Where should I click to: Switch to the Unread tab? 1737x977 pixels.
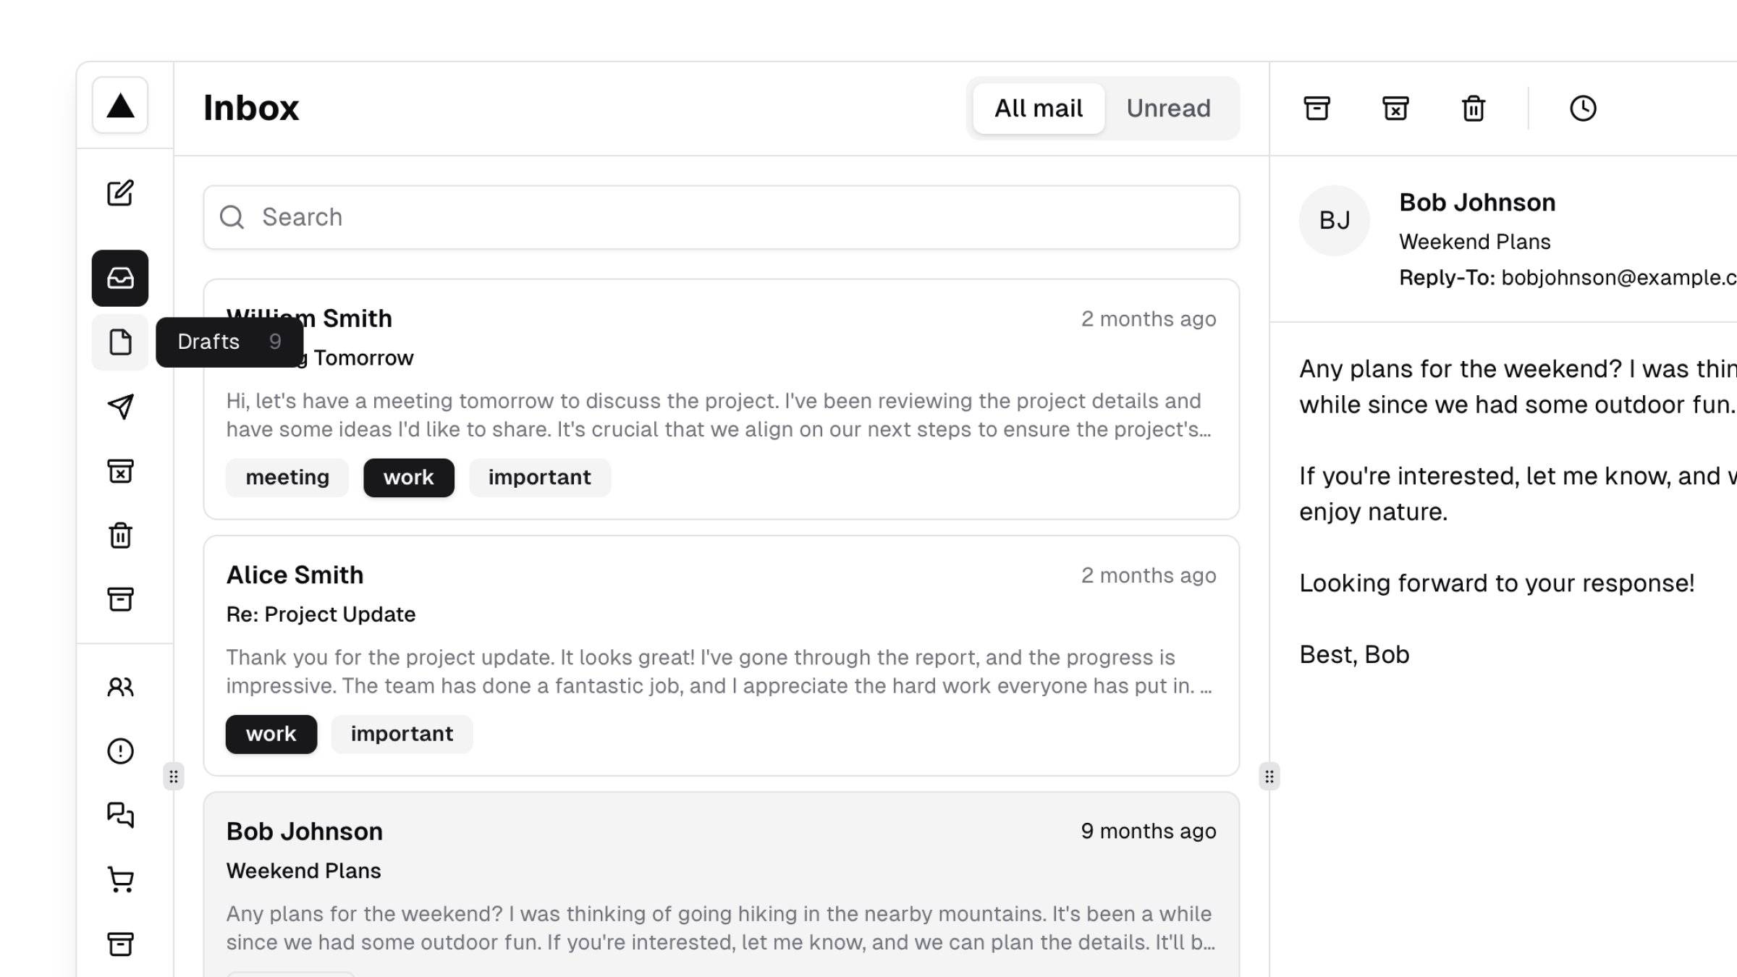(x=1168, y=107)
